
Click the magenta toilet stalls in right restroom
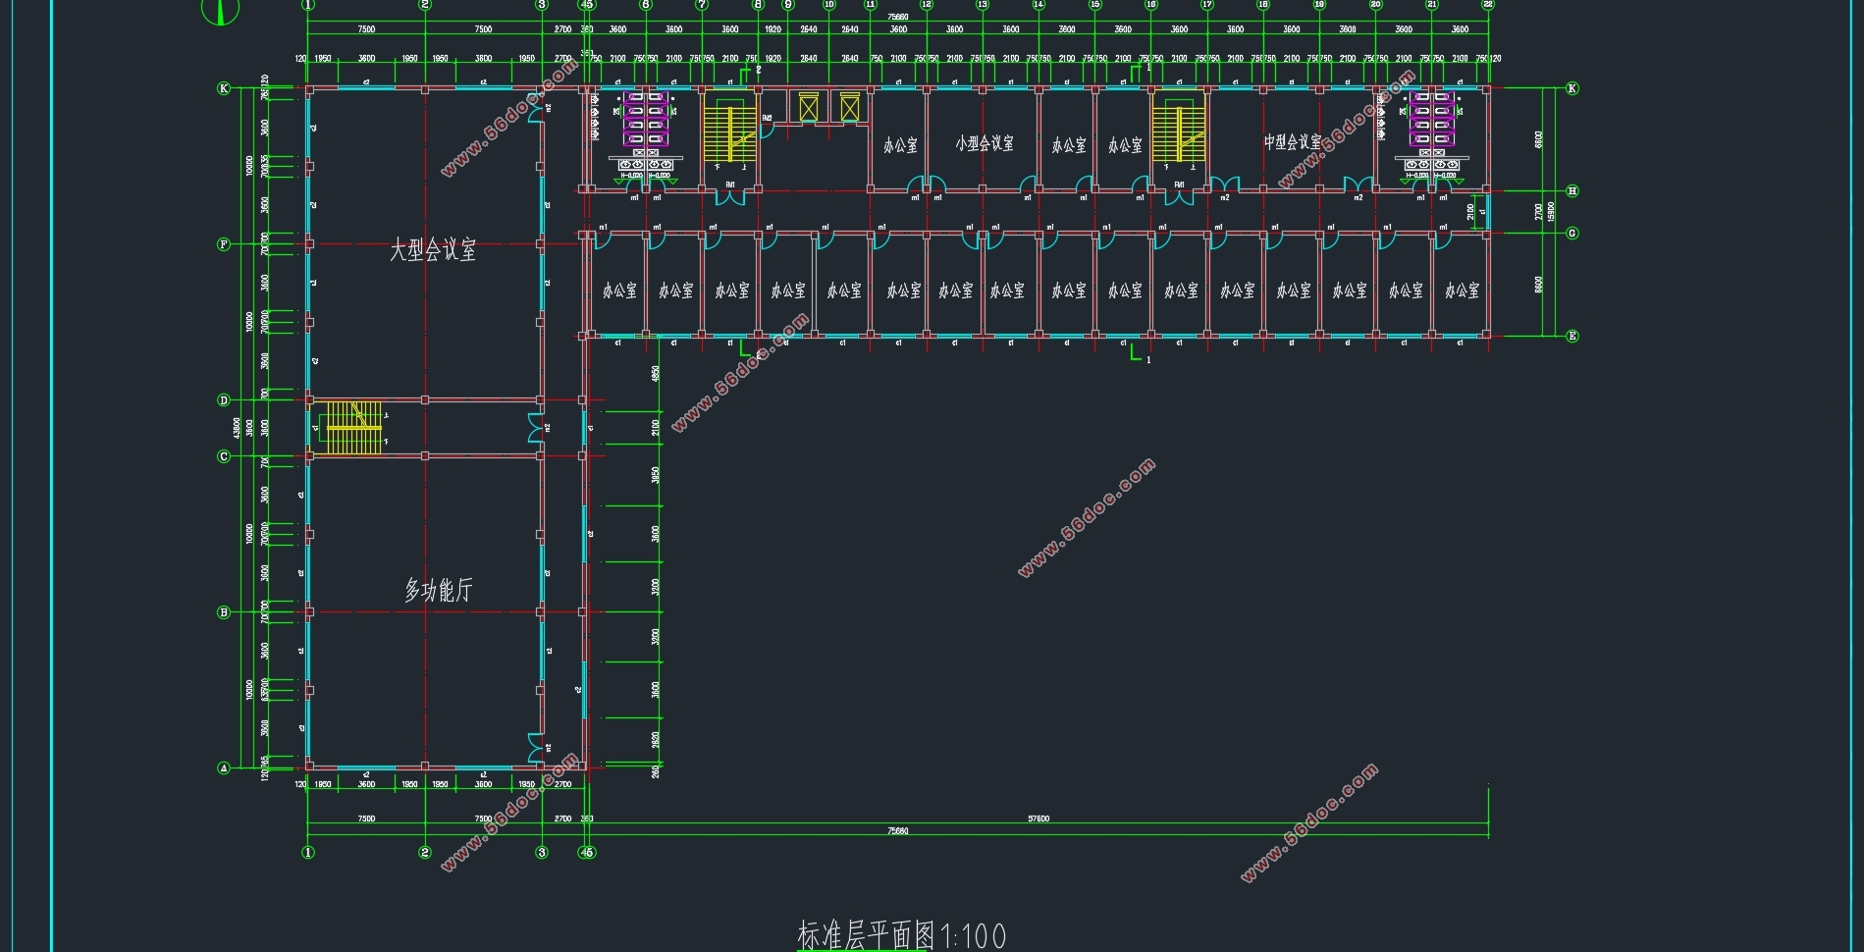[x=1432, y=119]
